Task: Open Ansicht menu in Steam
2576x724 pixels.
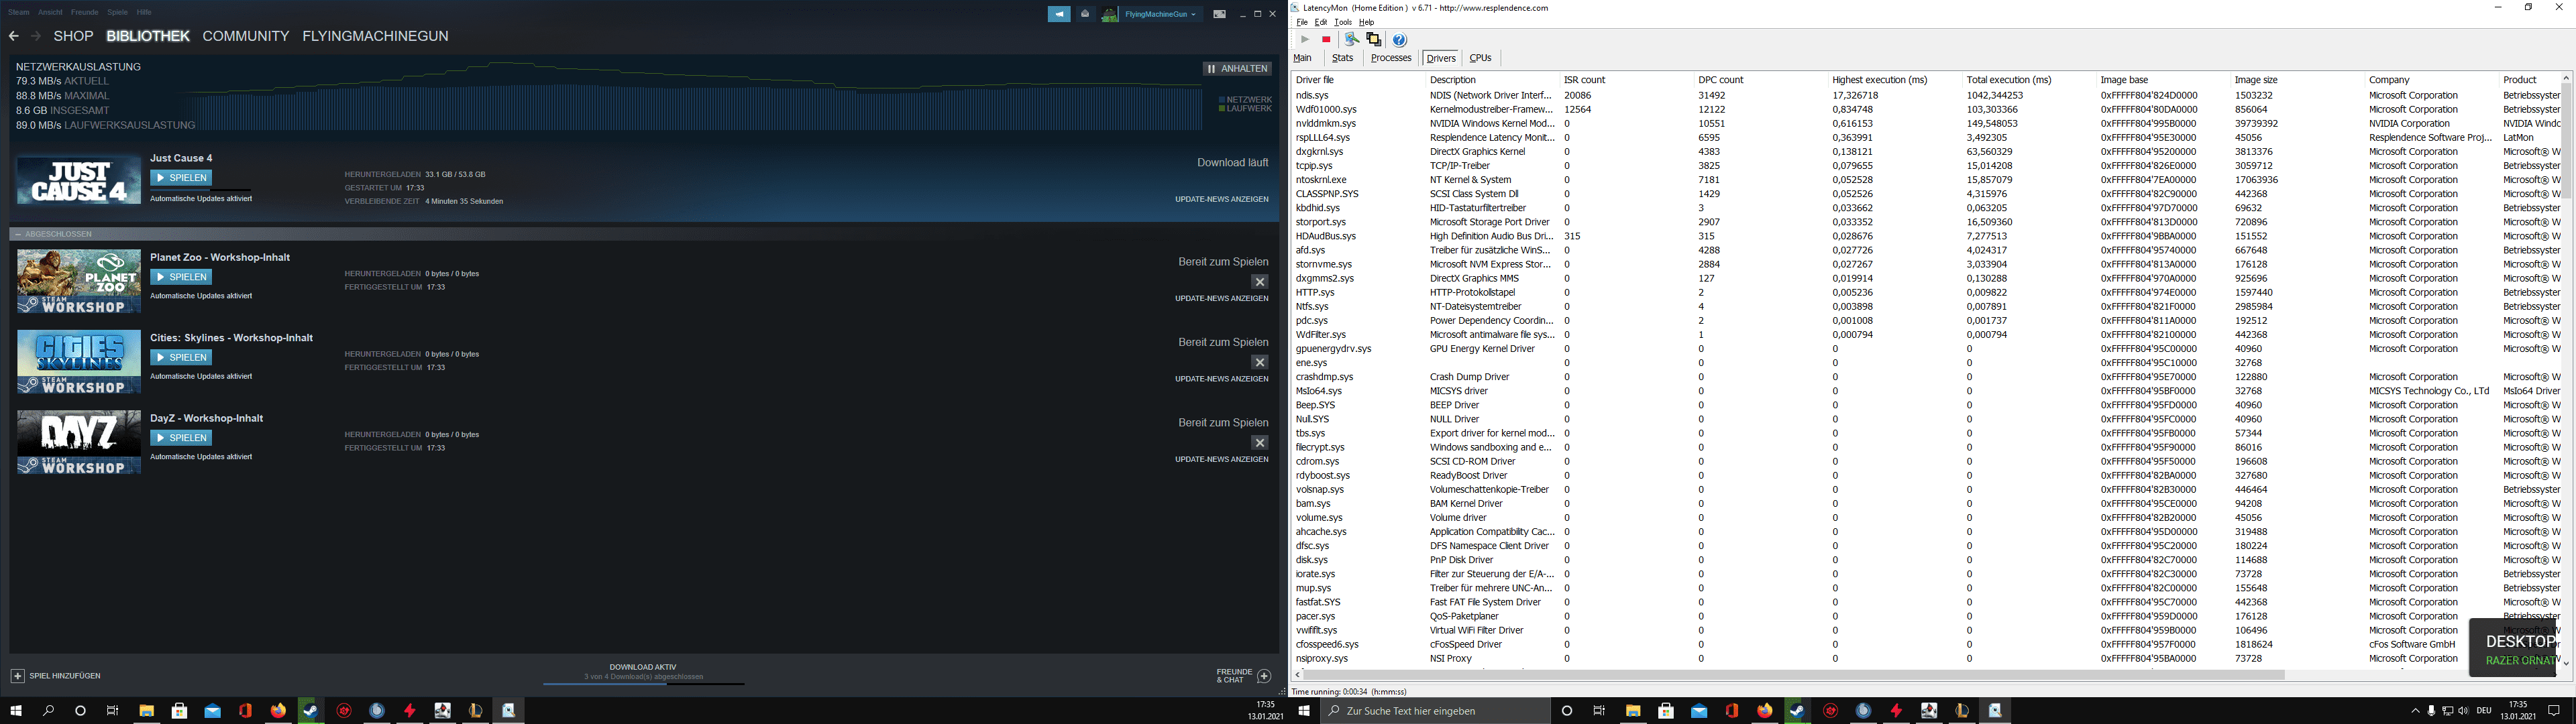Action: click(50, 13)
